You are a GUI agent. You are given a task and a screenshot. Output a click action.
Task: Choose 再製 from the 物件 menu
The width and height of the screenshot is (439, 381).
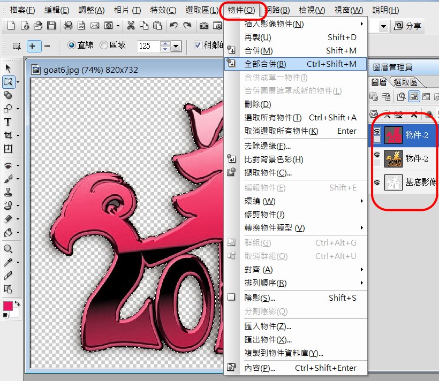[x=296, y=37]
